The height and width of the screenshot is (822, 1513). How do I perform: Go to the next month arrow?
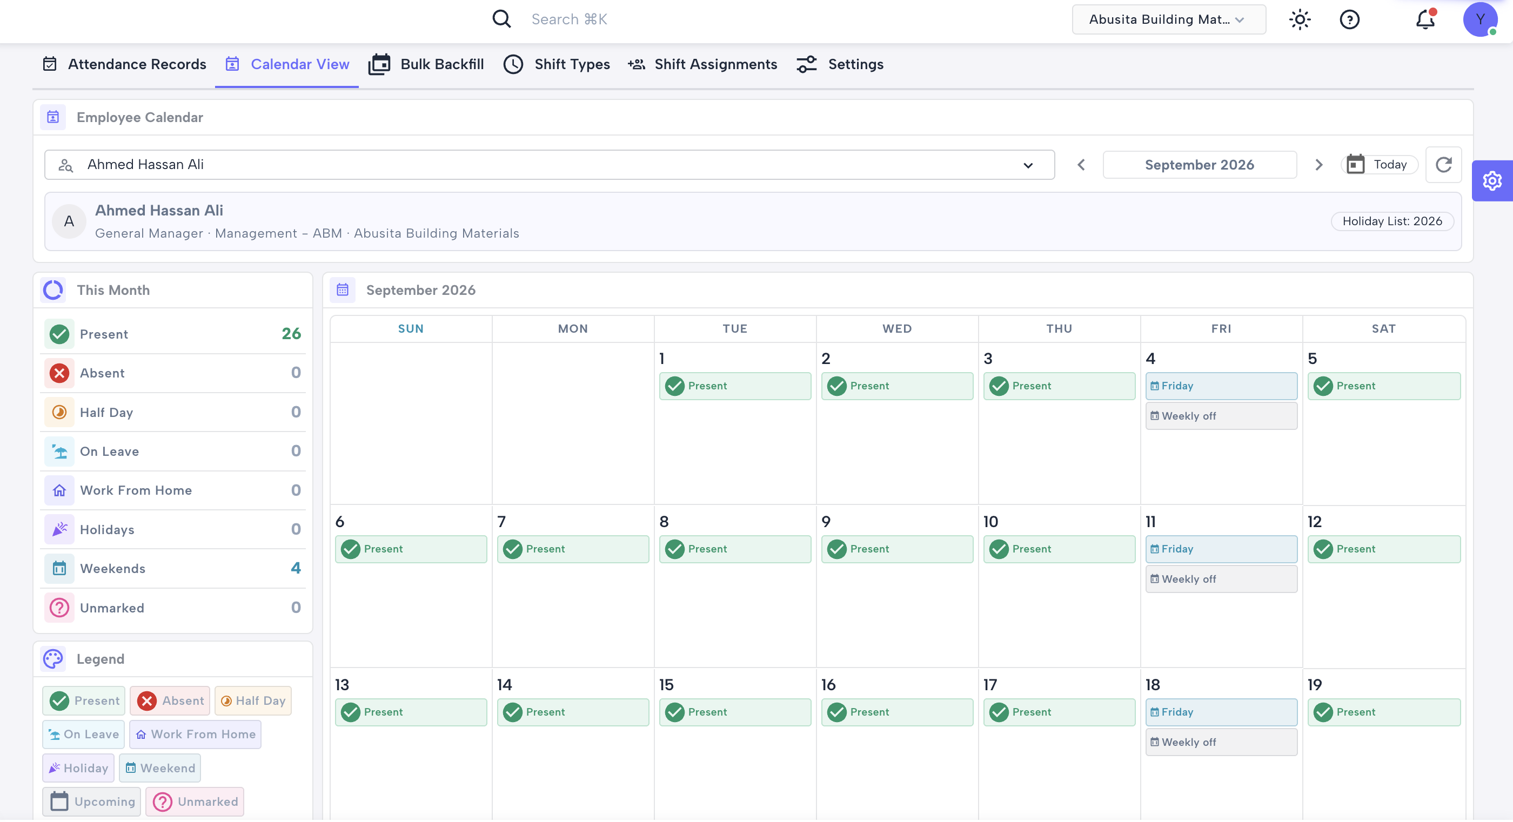(x=1318, y=165)
